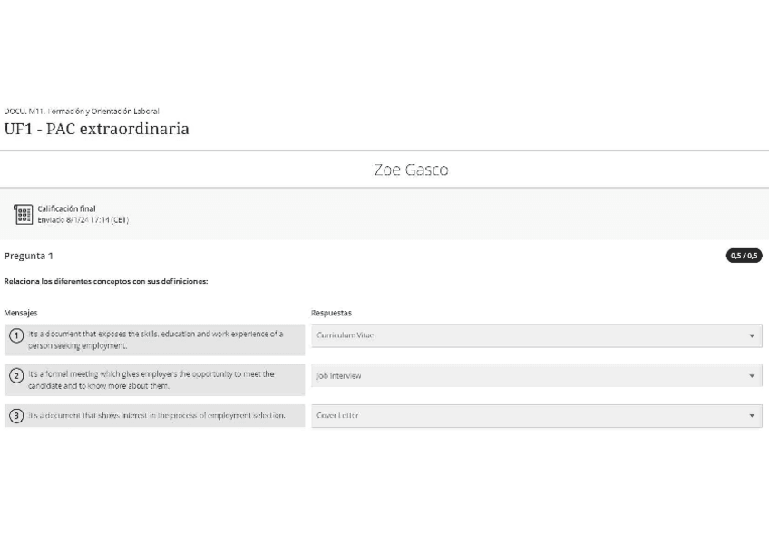Select the message about skills and work experience
Screen dimensions: 769x543
[155, 340]
